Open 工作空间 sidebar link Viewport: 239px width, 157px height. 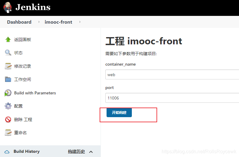point(23,79)
